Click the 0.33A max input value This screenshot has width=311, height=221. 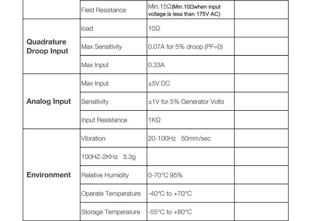click(x=156, y=65)
